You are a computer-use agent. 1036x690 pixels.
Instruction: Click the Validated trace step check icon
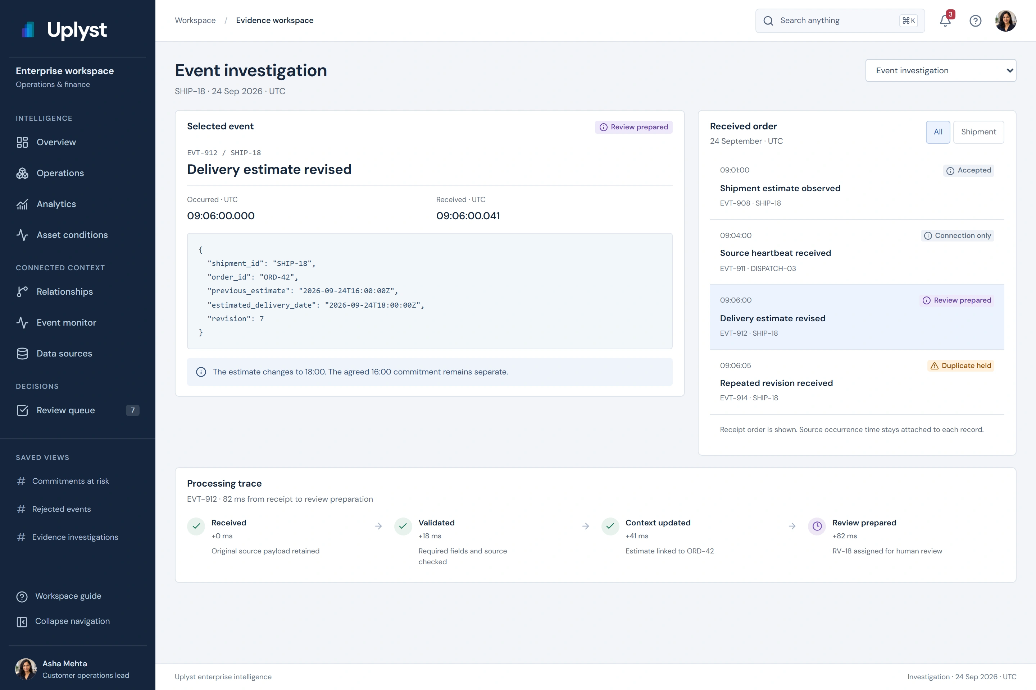coord(403,526)
